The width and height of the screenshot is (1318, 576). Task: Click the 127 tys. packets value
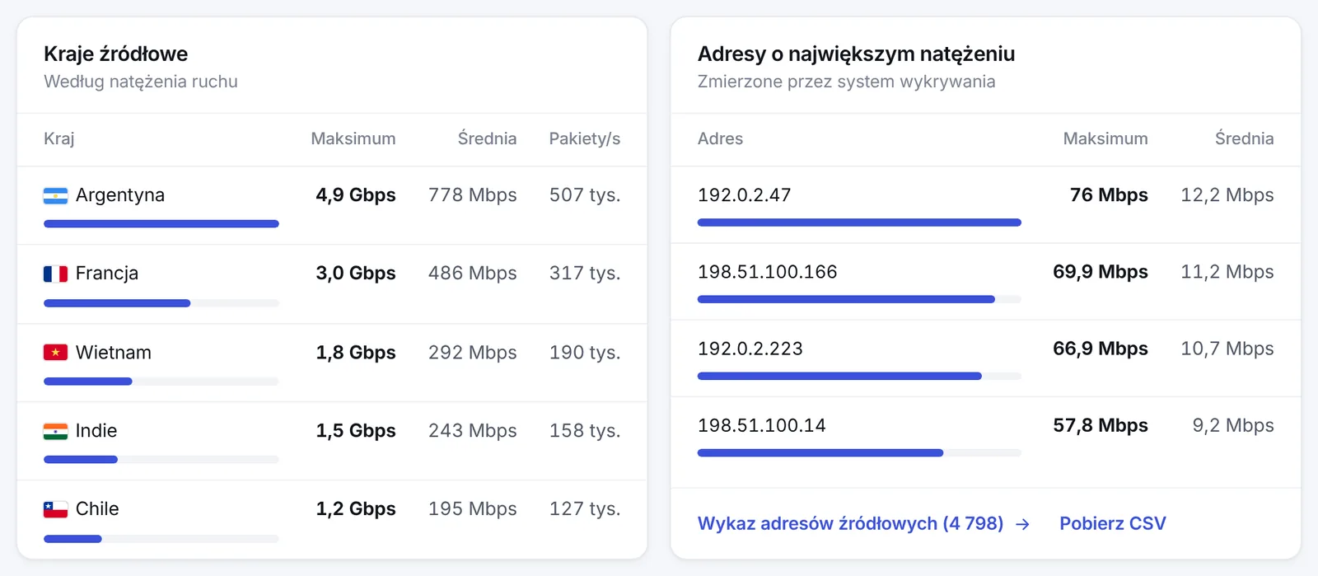tap(585, 509)
